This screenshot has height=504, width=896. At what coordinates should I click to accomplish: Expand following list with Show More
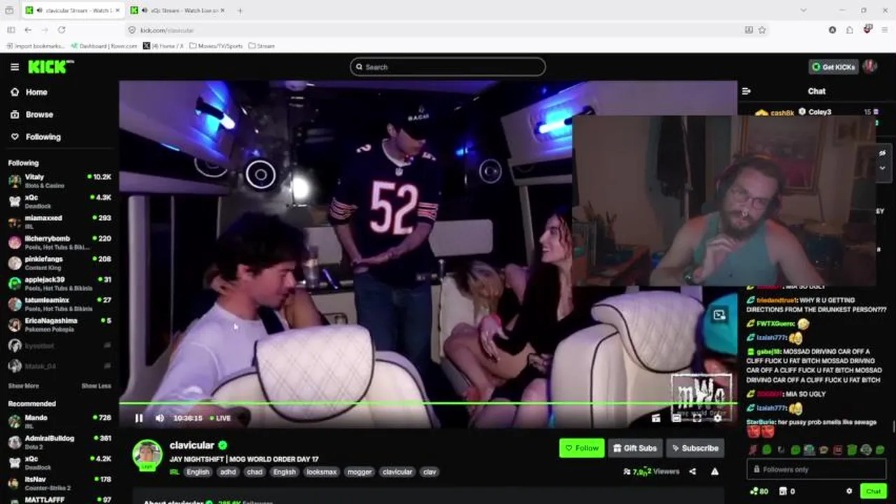coord(23,386)
